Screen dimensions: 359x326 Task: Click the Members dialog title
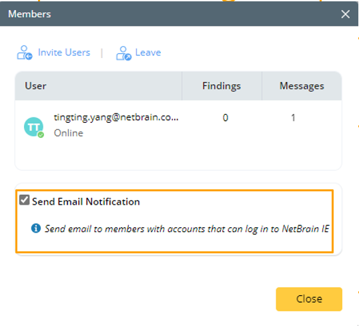point(29,14)
